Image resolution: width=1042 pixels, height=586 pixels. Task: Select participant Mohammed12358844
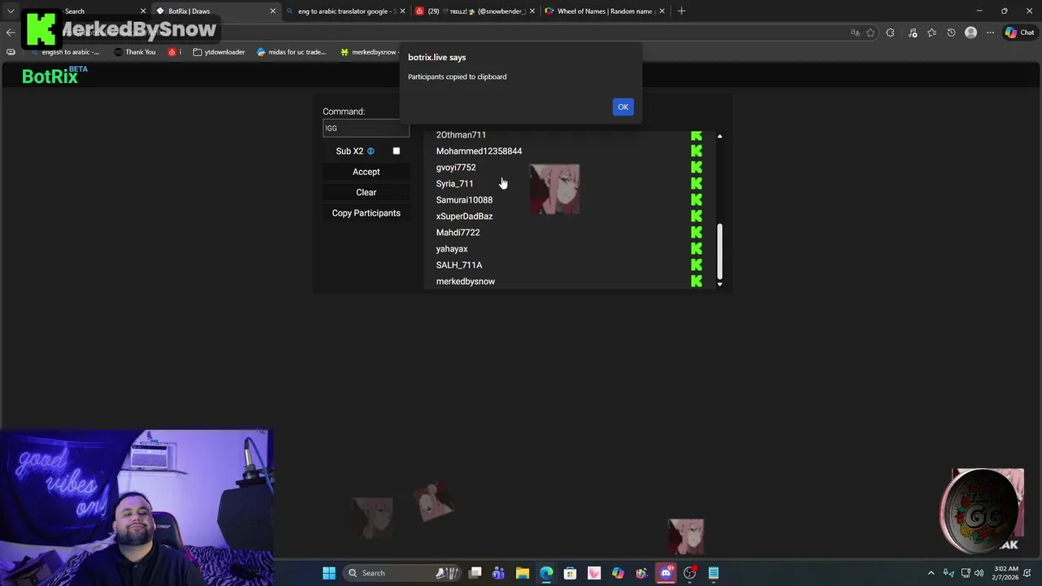click(x=479, y=151)
